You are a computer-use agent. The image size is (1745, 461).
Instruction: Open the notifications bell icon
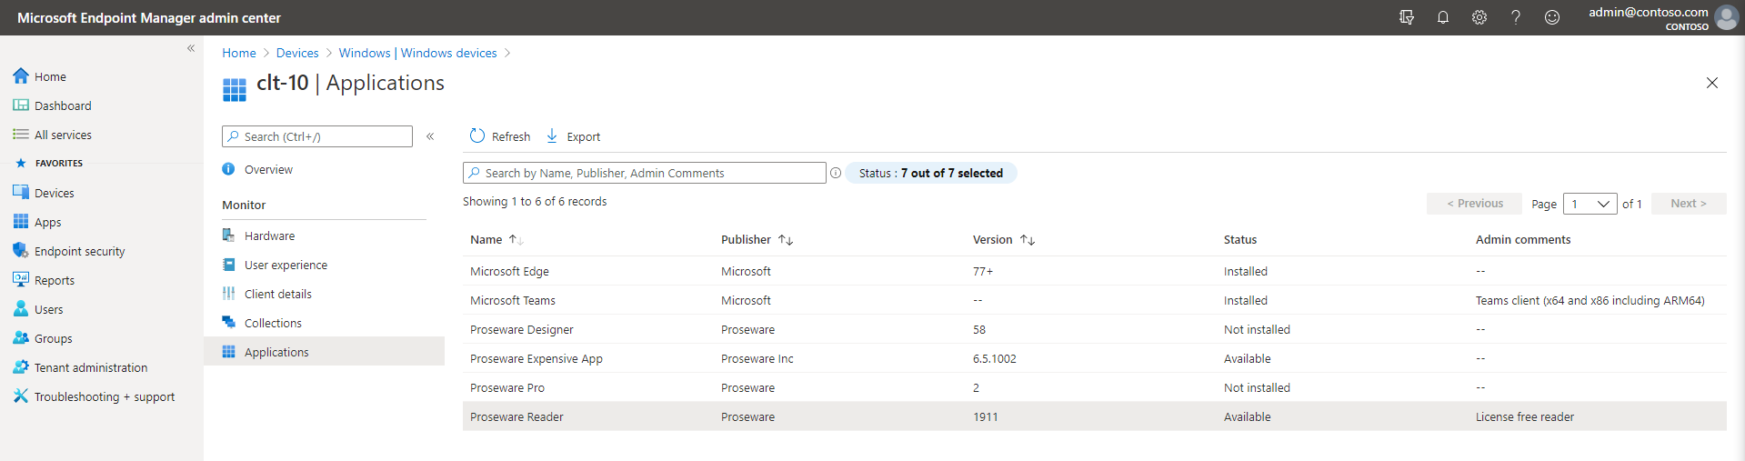[x=1442, y=17]
